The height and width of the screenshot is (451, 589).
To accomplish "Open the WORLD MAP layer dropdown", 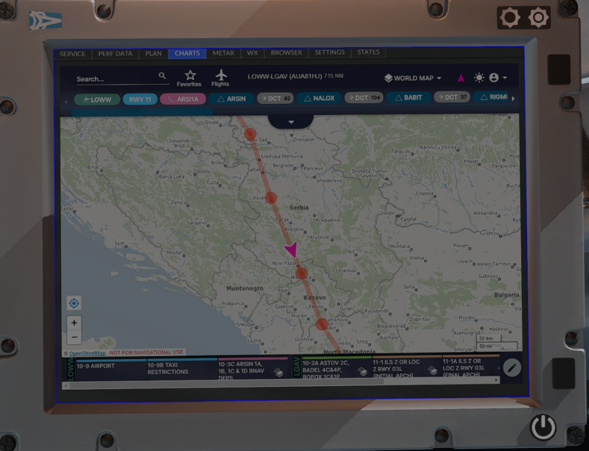I will pyautogui.click(x=413, y=78).
